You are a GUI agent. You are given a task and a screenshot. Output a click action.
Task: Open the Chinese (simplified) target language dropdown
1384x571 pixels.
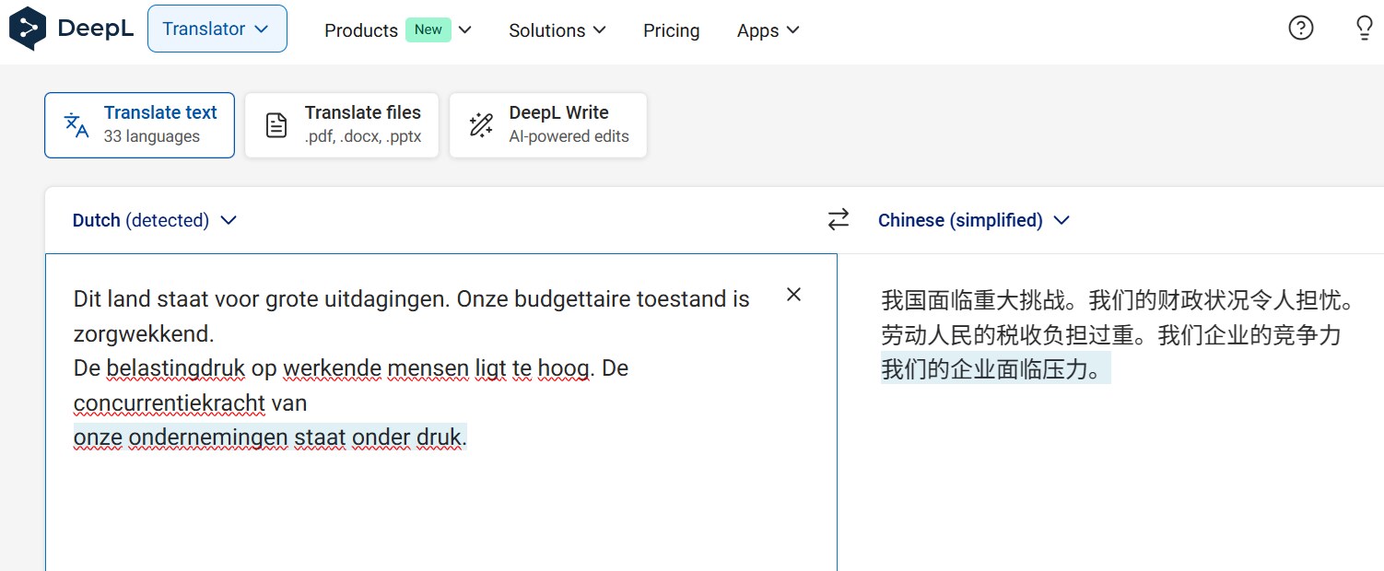tap(974, 220)
